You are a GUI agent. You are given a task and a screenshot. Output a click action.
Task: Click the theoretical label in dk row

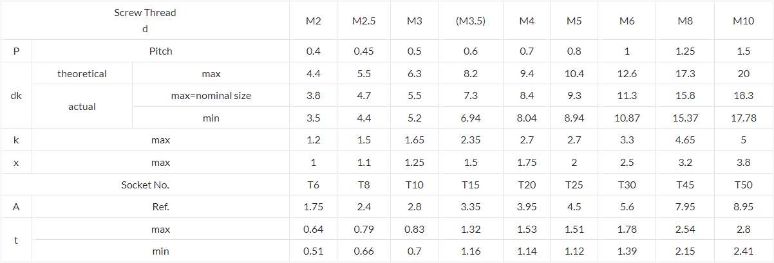(x=82, y=74)
